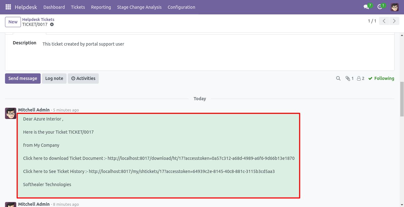The image size is (404, 207).
Task: Open the apps grid menu icon
Action: pyautogui.click(x=8, y=7)
